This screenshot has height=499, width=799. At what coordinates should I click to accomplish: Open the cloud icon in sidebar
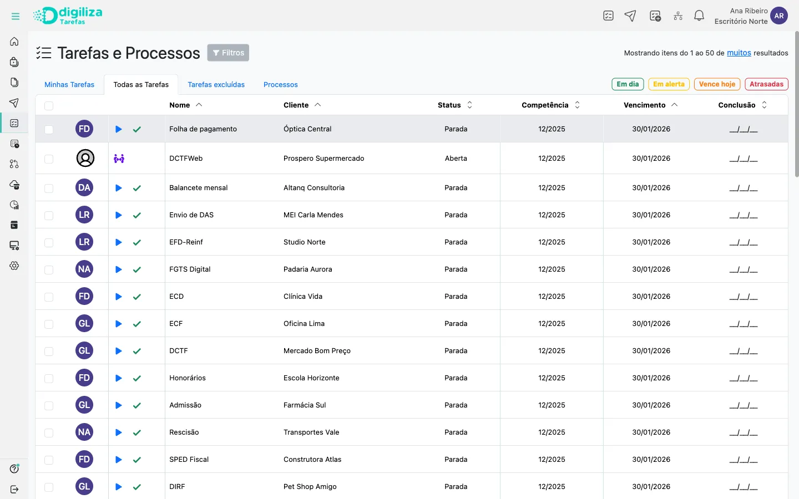pyautogui.click(x=14, y=185)
